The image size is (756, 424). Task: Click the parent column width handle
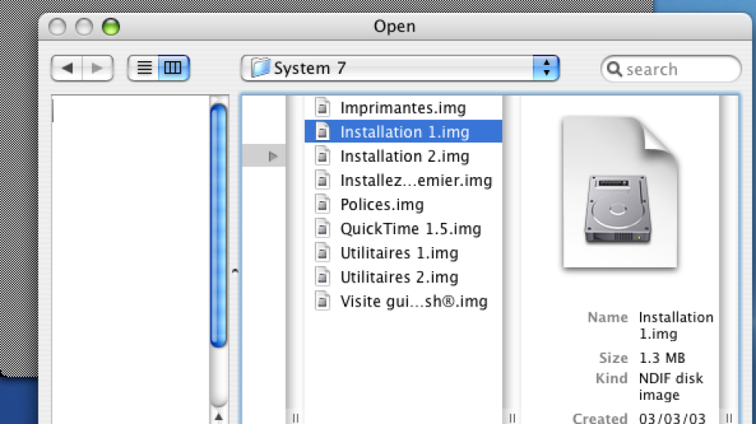pos(296,418)
